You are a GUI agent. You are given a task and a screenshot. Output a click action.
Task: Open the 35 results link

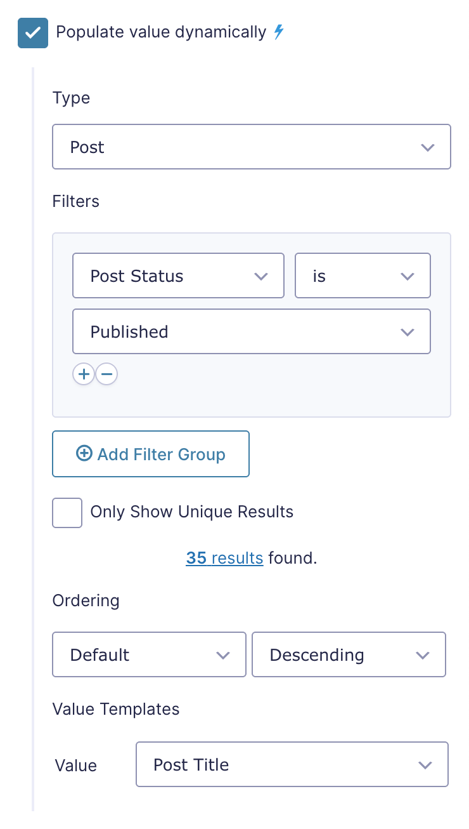coord(224,558)
